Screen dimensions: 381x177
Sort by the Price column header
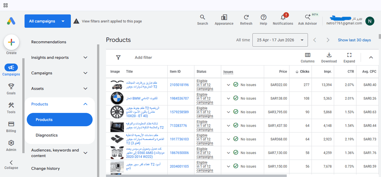click(x=283, y=71)
